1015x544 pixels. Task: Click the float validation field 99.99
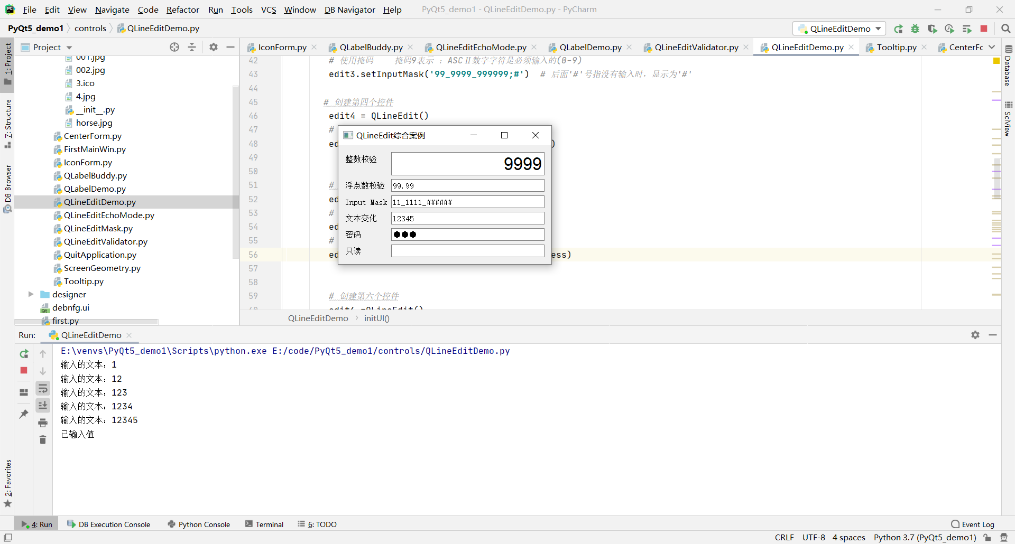467,185
